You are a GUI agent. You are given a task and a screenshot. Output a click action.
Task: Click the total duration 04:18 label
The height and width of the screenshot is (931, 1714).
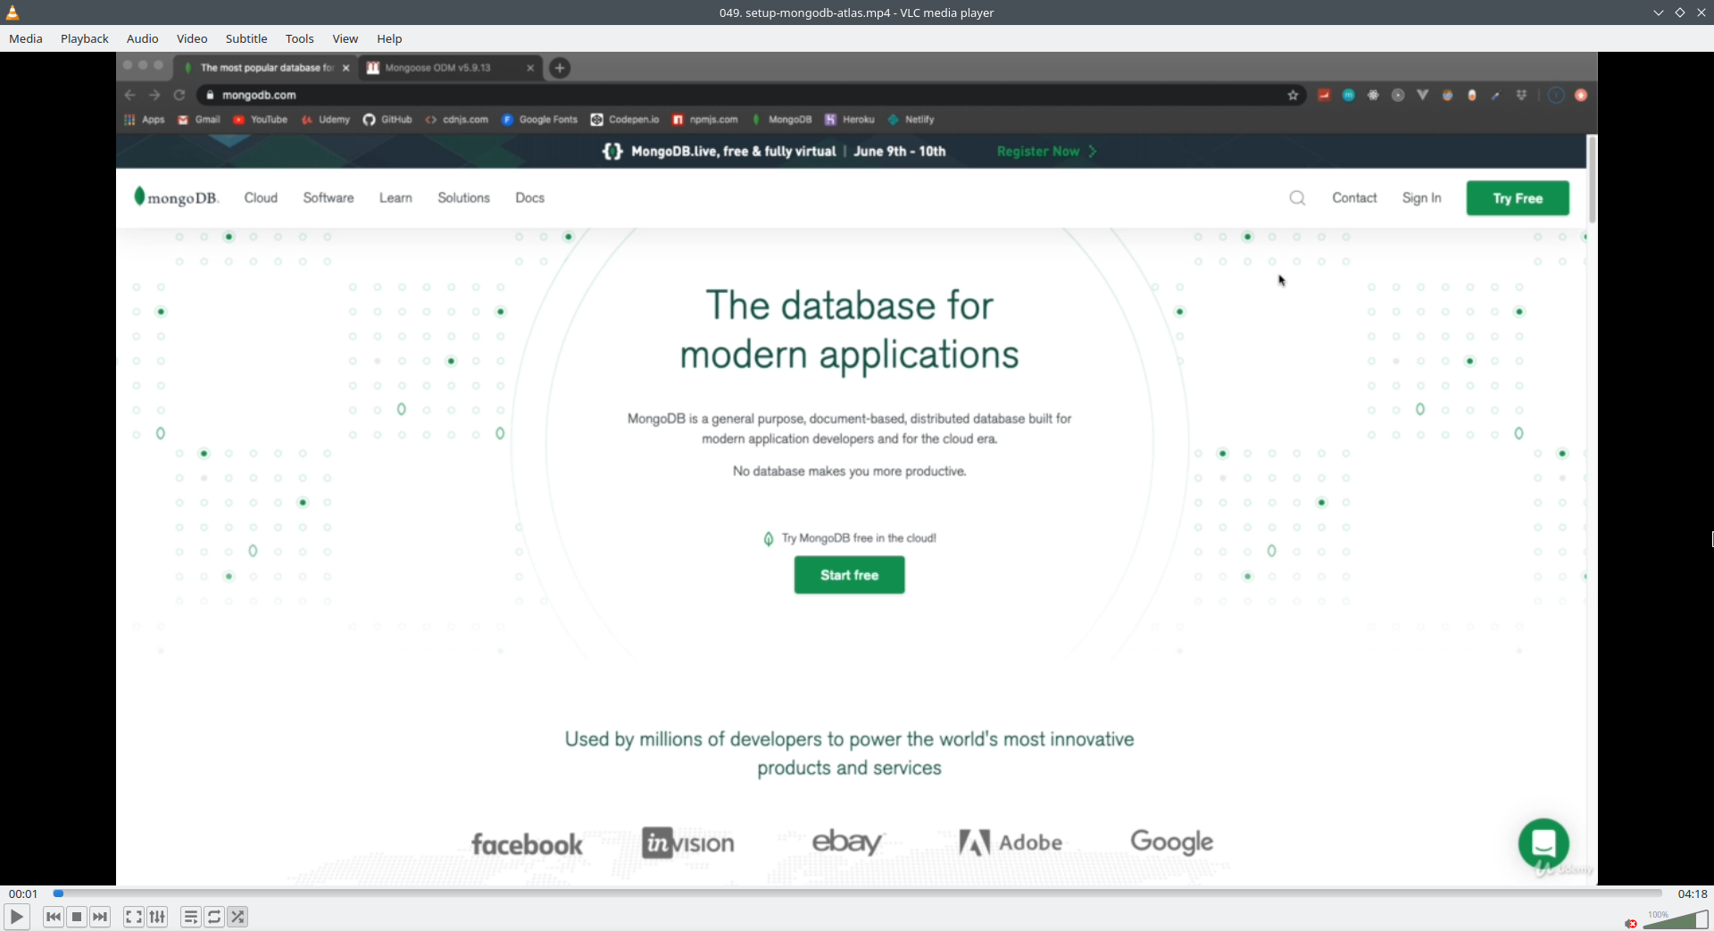click(1693, 894)
